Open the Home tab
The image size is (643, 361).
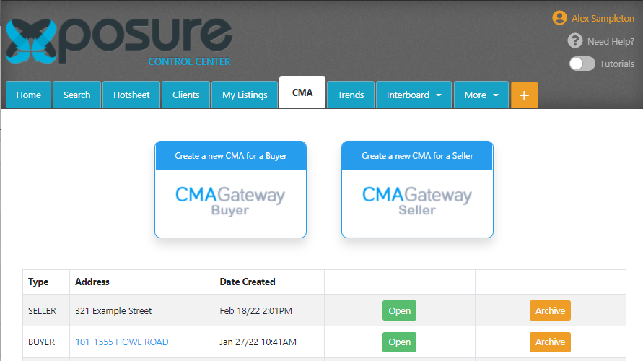pyautogui.click(x=28, y=95)
